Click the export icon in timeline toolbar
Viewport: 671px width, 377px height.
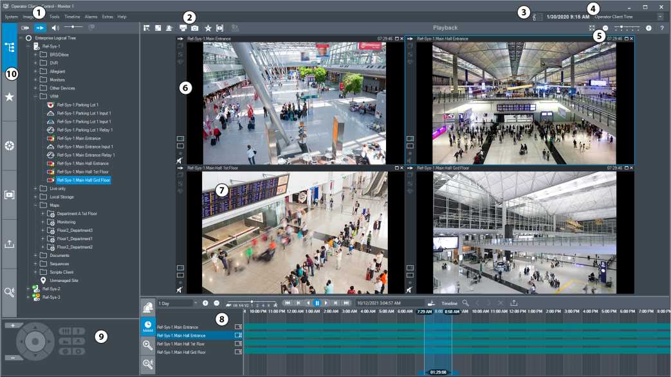click(513, 302)
